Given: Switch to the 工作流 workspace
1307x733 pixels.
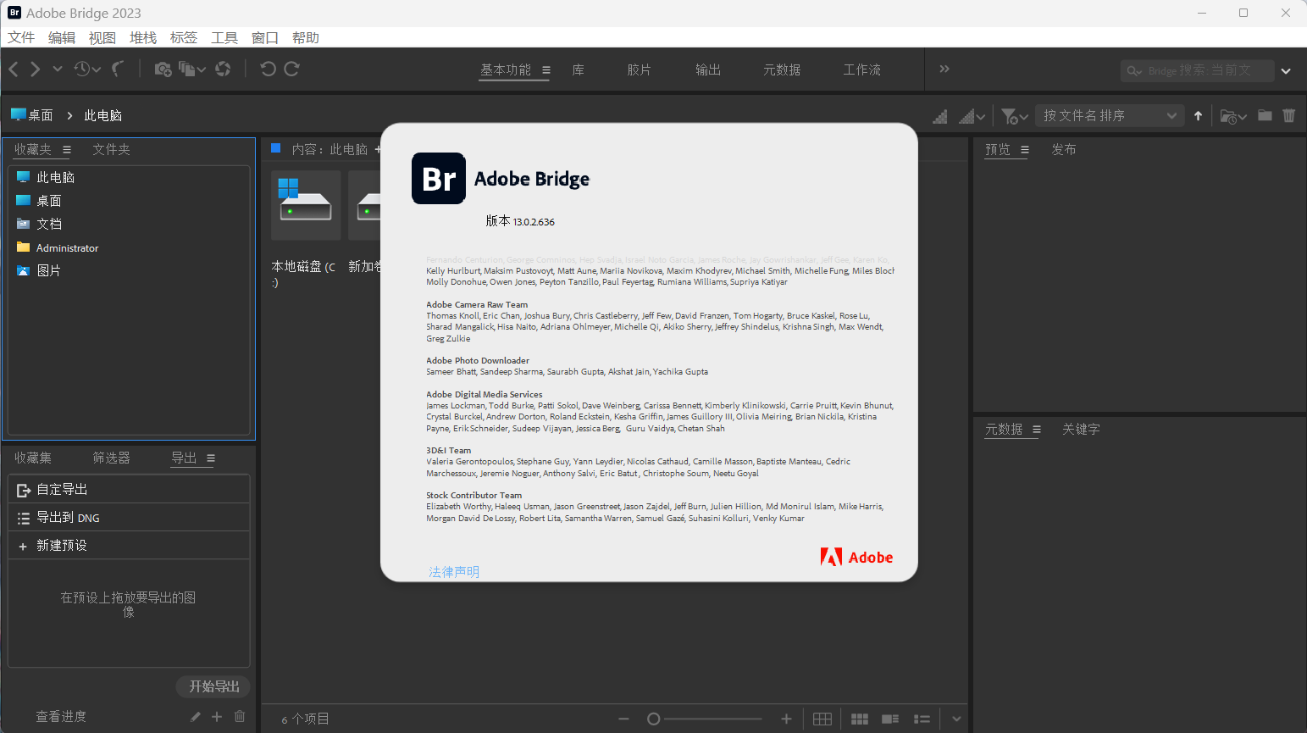Looking at the screenshot, I should pos(862,70).
